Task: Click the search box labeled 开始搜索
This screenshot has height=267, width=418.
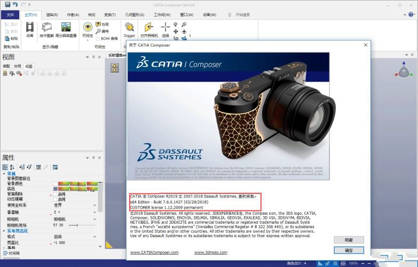Action: 242,14
